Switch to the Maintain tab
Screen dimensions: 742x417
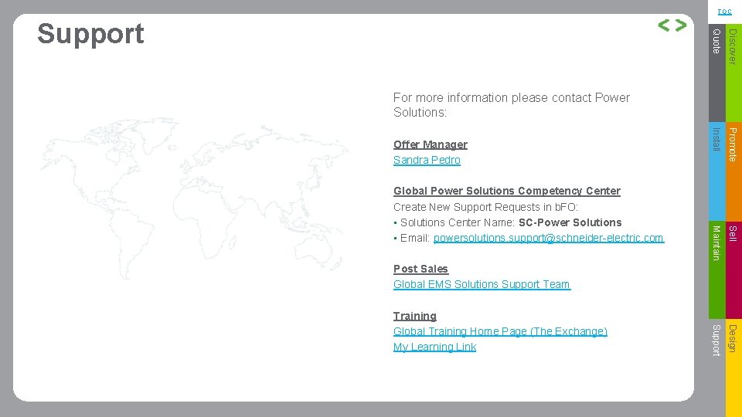point(716,270)
